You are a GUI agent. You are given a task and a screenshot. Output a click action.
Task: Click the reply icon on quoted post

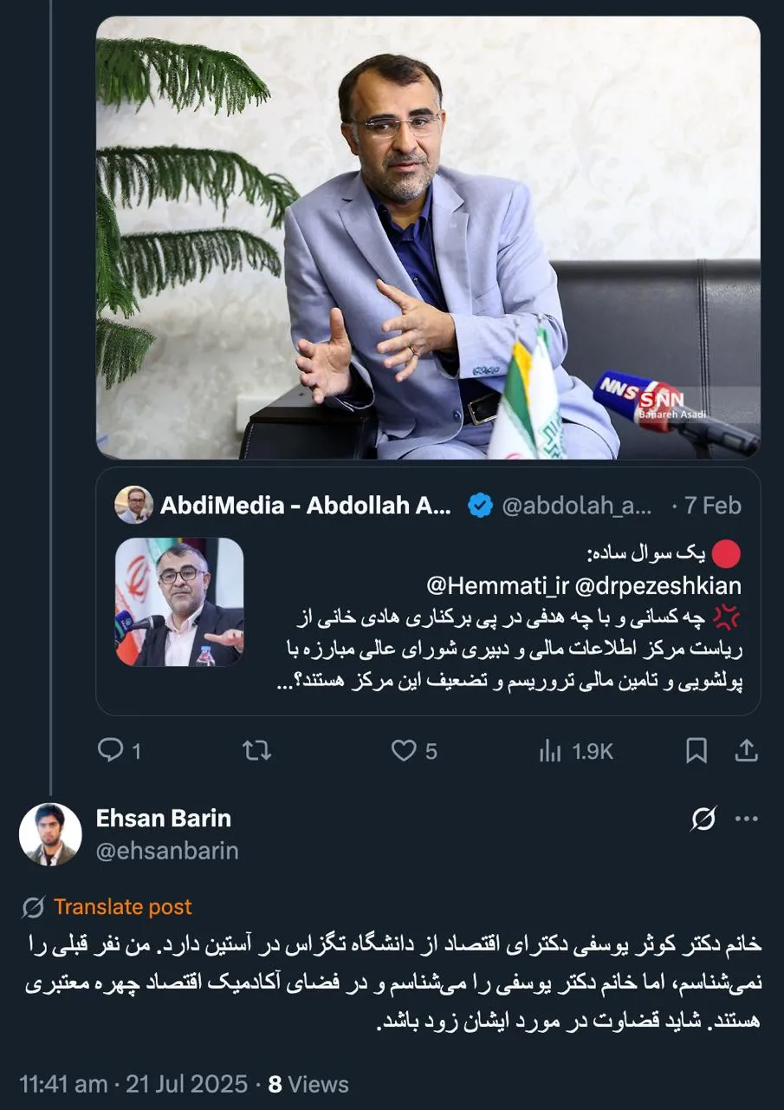pyautogui.click(x=111, y=750)
